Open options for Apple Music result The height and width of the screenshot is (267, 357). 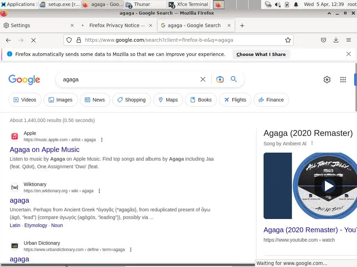102,140
